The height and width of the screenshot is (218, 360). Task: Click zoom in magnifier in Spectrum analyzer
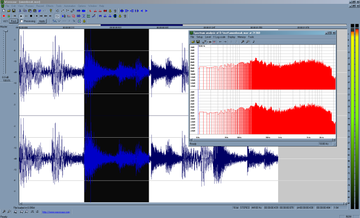242,42
